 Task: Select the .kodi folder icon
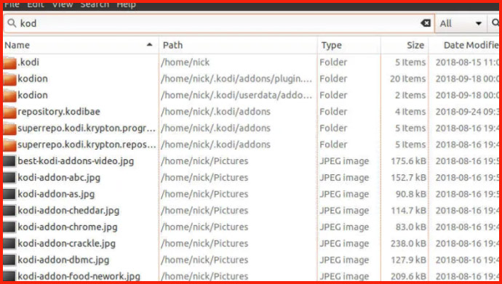coord(10,62)
